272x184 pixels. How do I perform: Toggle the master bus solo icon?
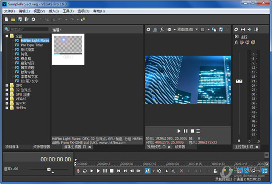tap(253, 43)
